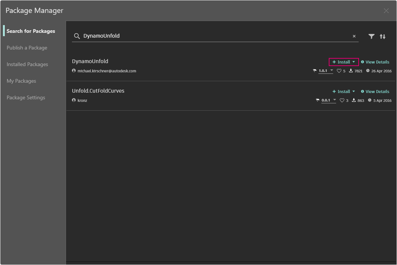Click the filter funnel icon

coord(372,36)
